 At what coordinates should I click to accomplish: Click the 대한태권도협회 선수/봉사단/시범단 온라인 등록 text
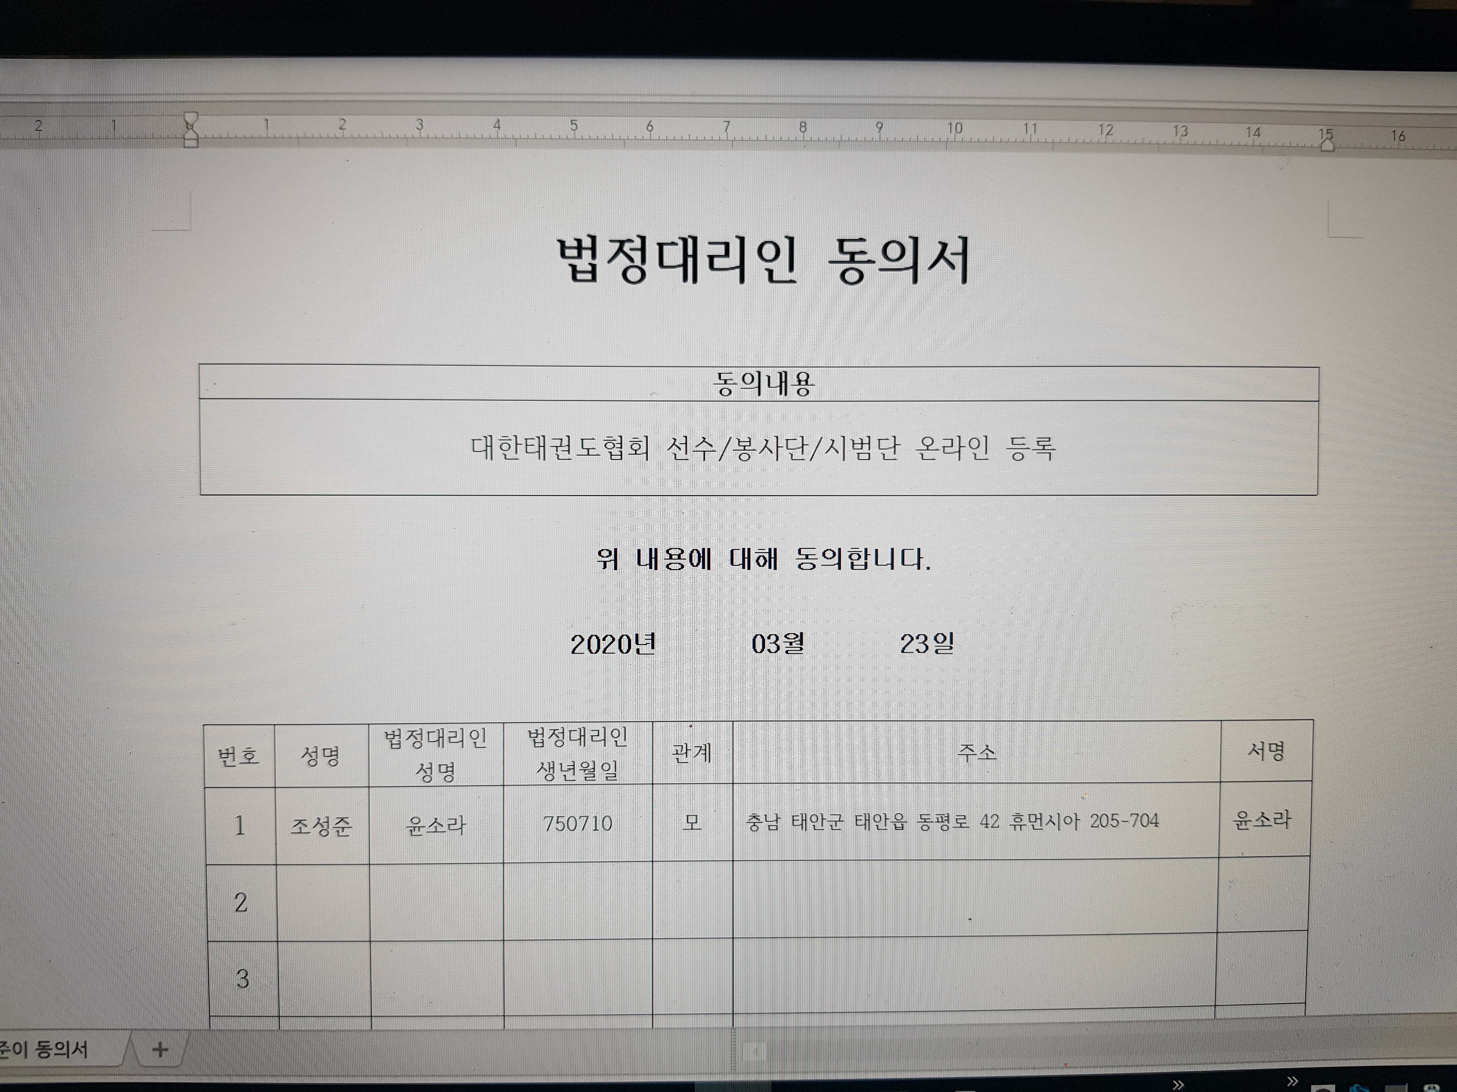[x=763, y=448]
